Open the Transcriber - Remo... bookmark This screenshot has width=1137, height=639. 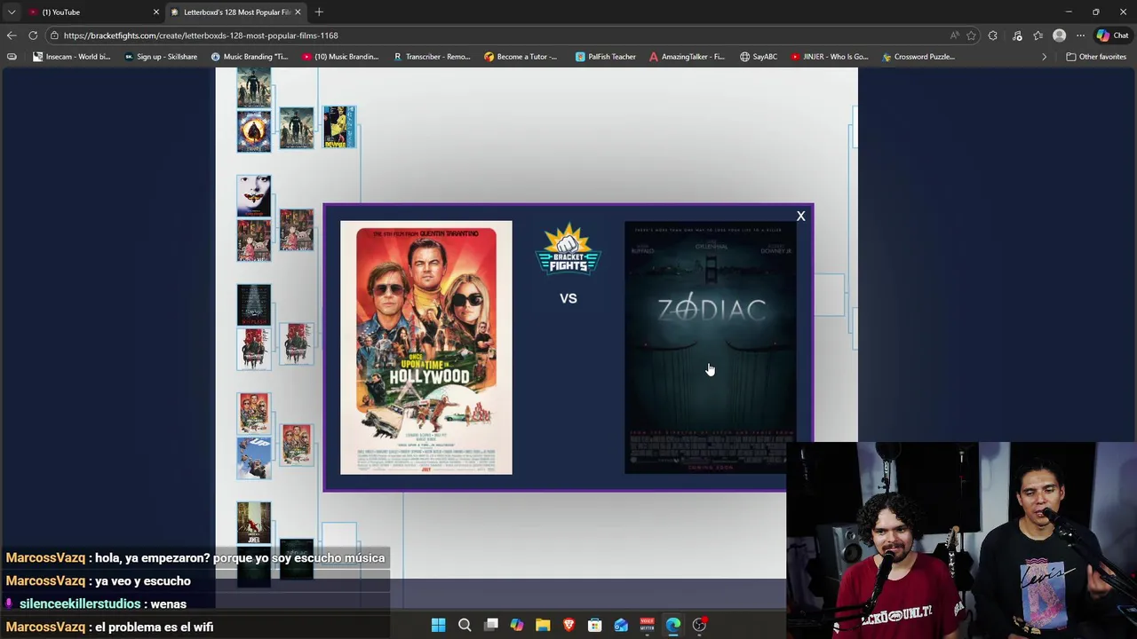coord(432,57)
